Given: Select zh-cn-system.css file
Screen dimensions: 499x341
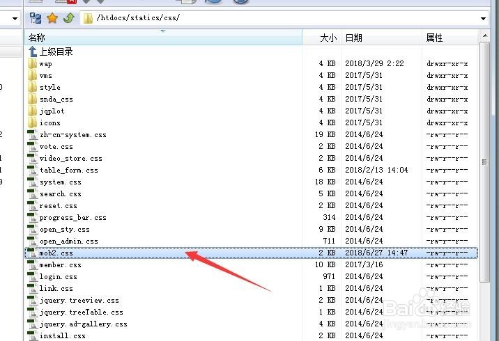Looking at the screenshot, I should tap(67, 135).
